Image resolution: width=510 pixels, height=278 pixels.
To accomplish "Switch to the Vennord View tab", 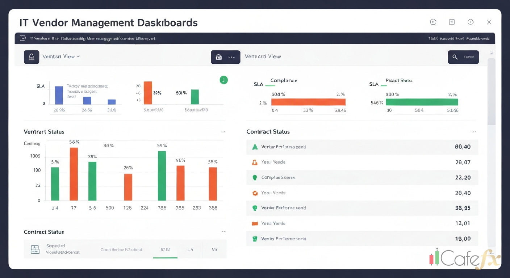I will [x=263, y=56].
